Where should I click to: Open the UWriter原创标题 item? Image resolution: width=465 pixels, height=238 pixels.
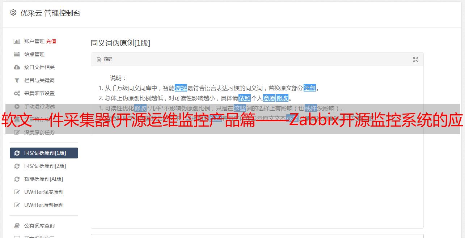pos(44,205)
